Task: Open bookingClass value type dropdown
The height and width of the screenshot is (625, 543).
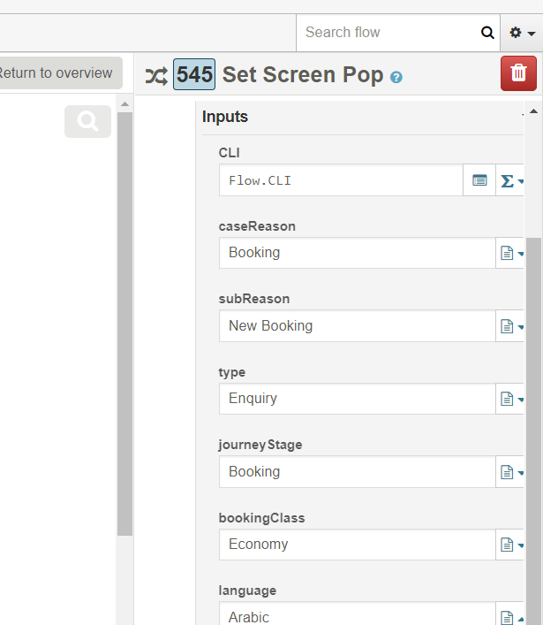Action: click(x=511, y=545)
